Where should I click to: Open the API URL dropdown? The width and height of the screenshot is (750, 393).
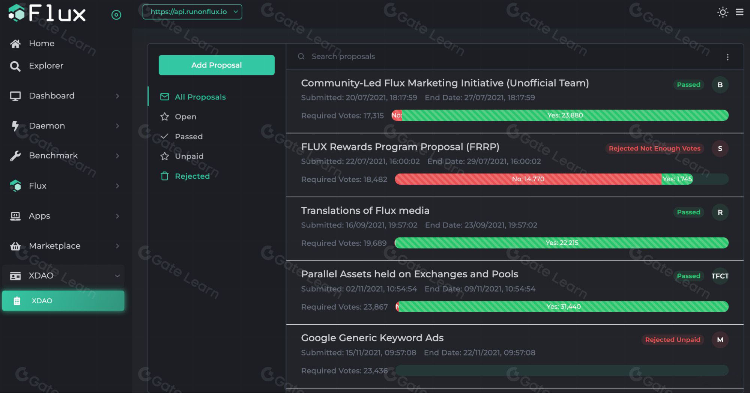coord(192,12)
